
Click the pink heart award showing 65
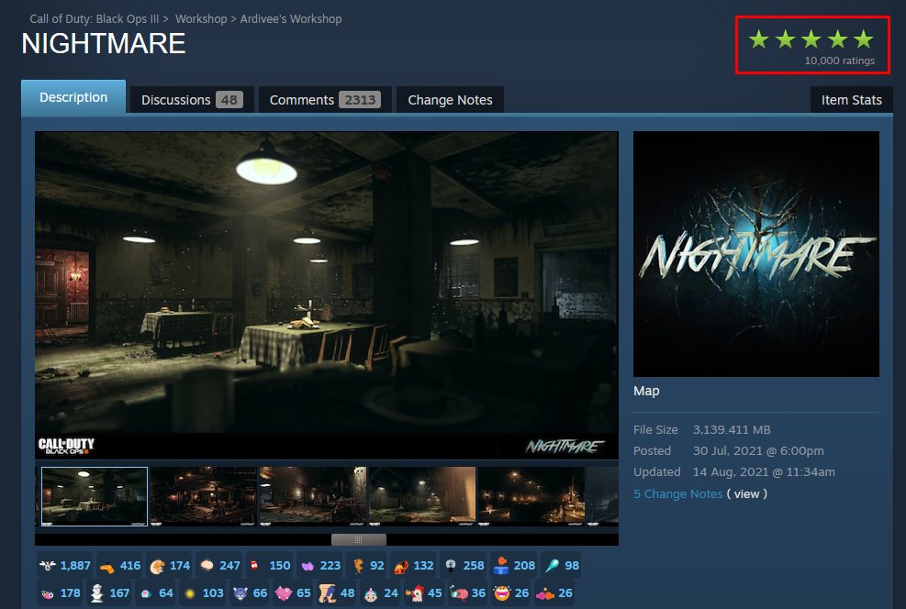tap(293, 592)
